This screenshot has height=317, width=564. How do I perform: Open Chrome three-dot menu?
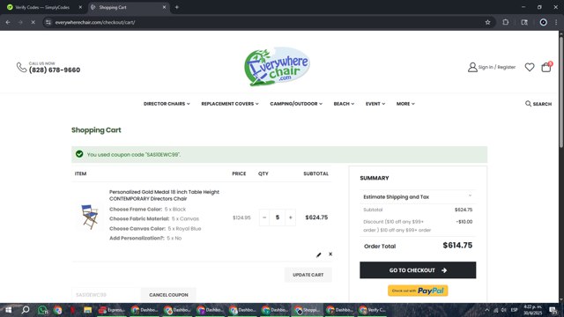click(x=556, y=22)
